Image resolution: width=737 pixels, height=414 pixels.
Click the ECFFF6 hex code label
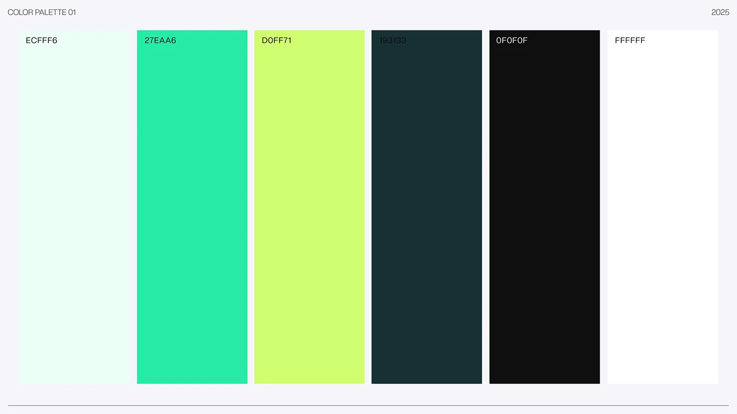(42, 40)
